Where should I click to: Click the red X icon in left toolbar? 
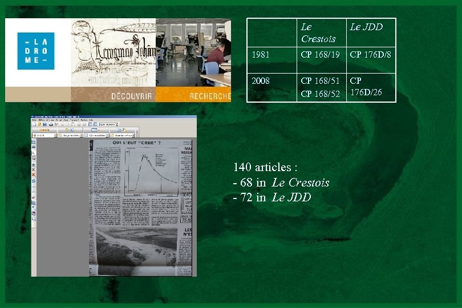click(x=34, y=169)
